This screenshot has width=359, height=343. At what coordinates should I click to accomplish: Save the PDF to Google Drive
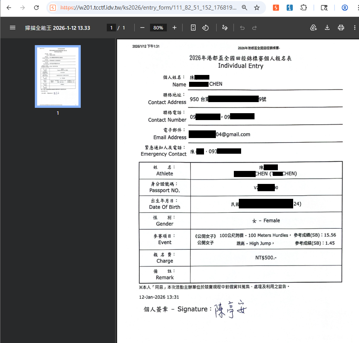coord(313,28)
